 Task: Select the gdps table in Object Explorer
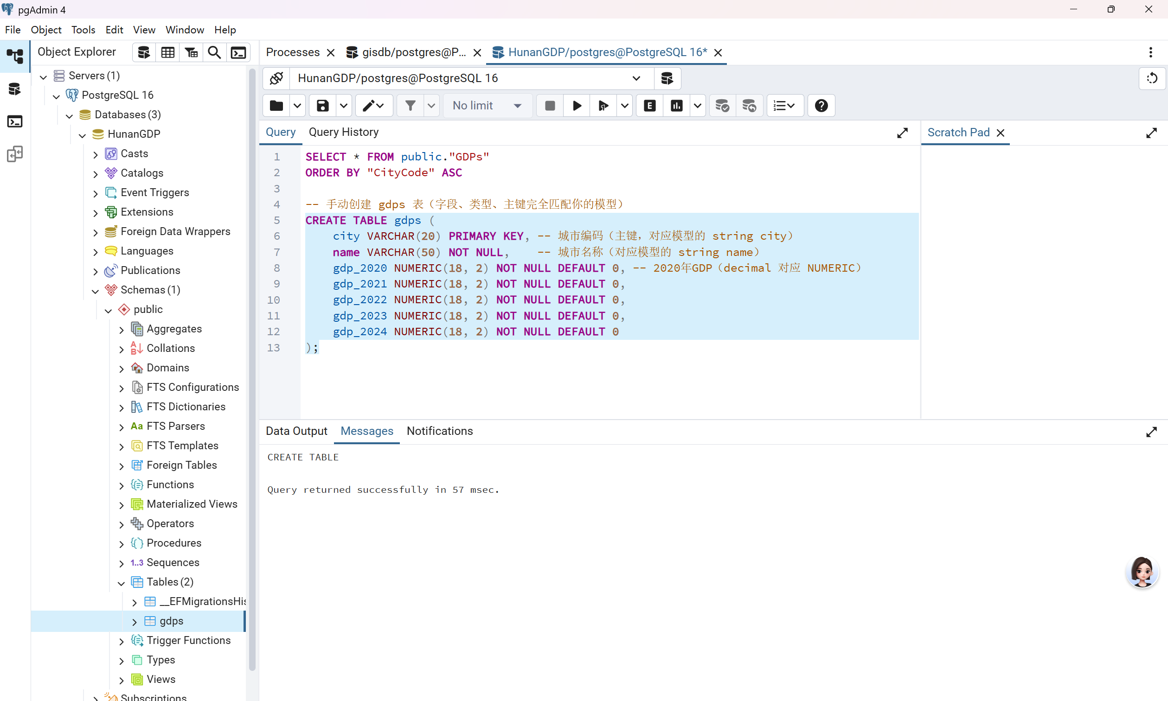[x=171, y=621]
